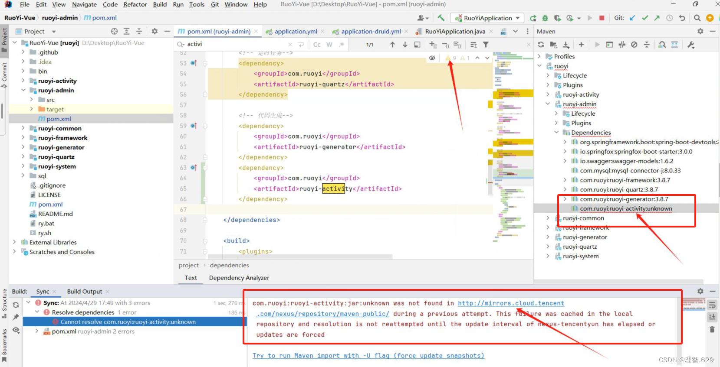Go to next search occurrence arrow
720x367 pixels.
point(405,45)
